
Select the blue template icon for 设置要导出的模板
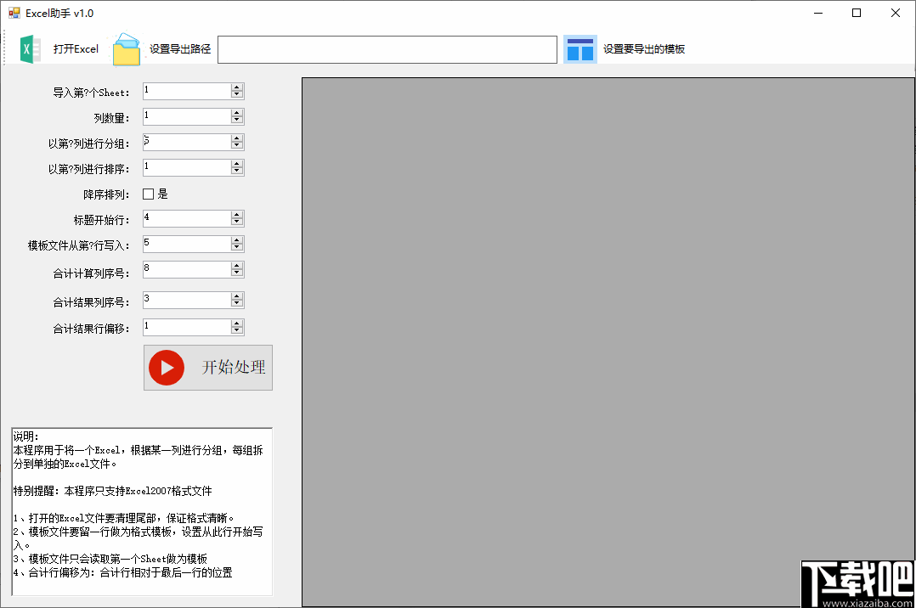580,49
